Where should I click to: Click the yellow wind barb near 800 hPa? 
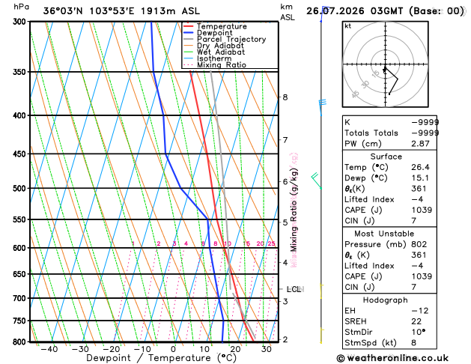[x=321, y=336]
